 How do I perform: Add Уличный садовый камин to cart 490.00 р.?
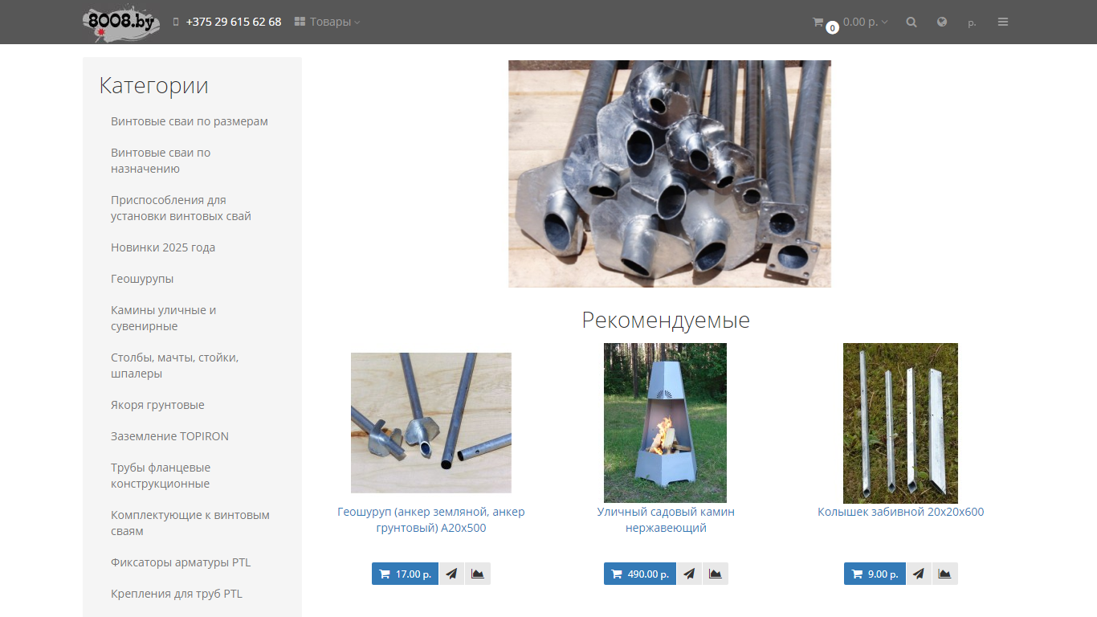coord(640,574)
